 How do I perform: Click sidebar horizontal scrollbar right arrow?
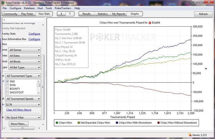pos(39,128)
